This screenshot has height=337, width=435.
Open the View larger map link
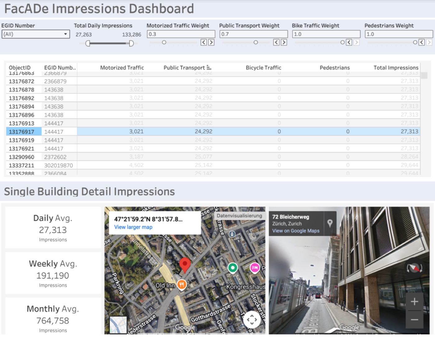click(x=133, y=227)
